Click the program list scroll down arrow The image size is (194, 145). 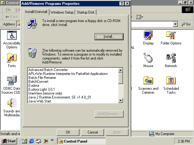tap(121, 101)
